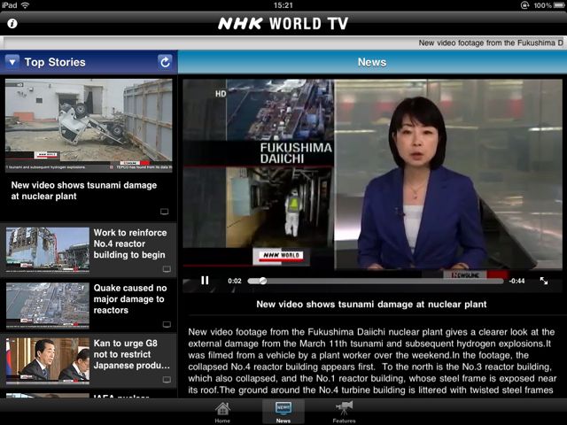567x425 pixels.
Task: Open 'Kan to urge G8' story
Action: tap(89, 360)
